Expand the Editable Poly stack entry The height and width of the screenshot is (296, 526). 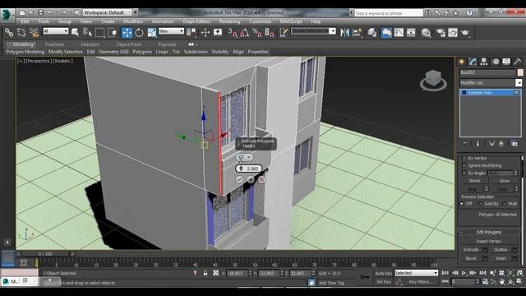click(x=464, y=93)
